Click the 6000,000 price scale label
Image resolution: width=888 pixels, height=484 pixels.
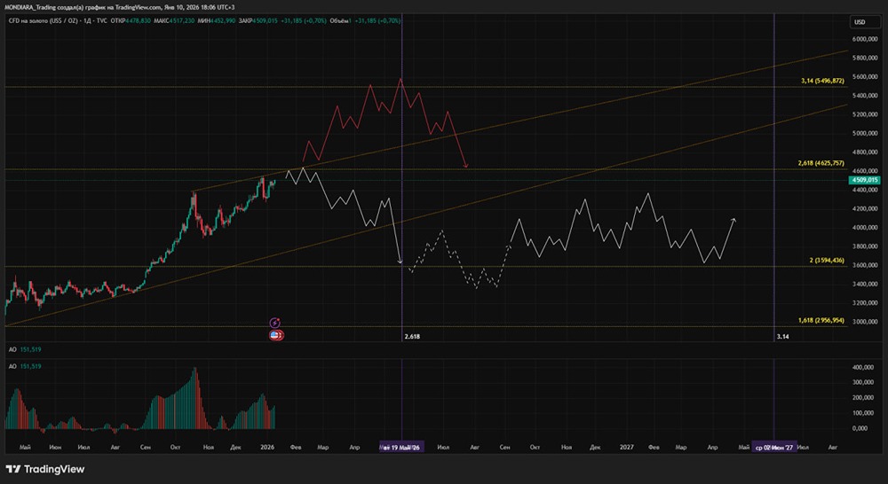tap(864, 40)
